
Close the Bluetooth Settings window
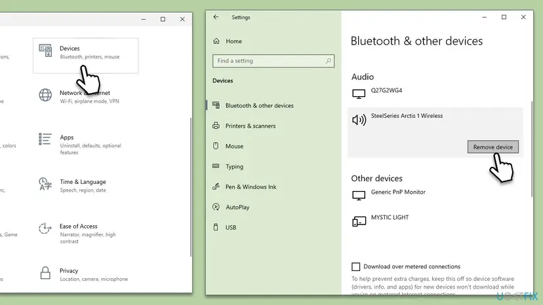tap(523, 17)
